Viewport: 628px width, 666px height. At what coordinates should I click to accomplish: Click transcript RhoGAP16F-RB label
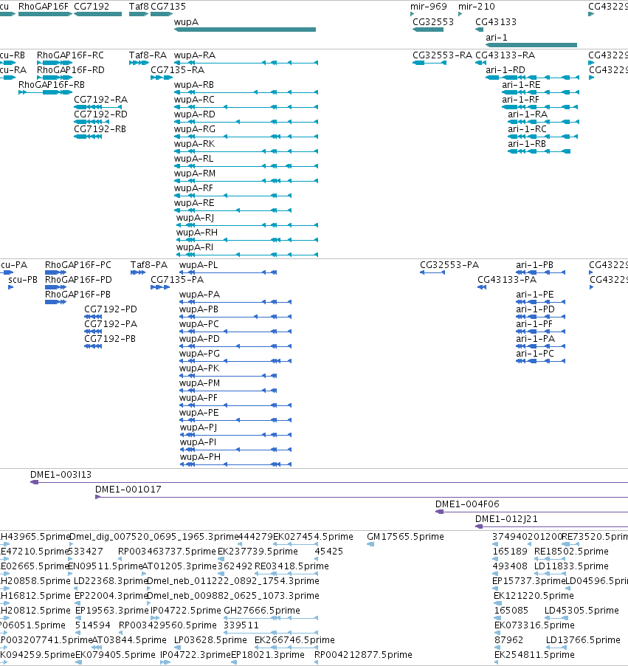coord(52,84)
